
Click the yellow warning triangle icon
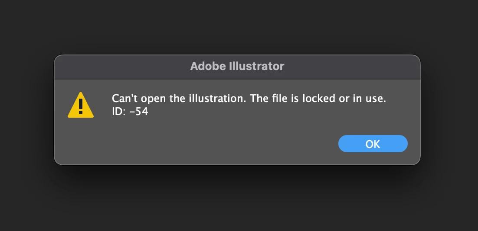(x=80, y=106)
